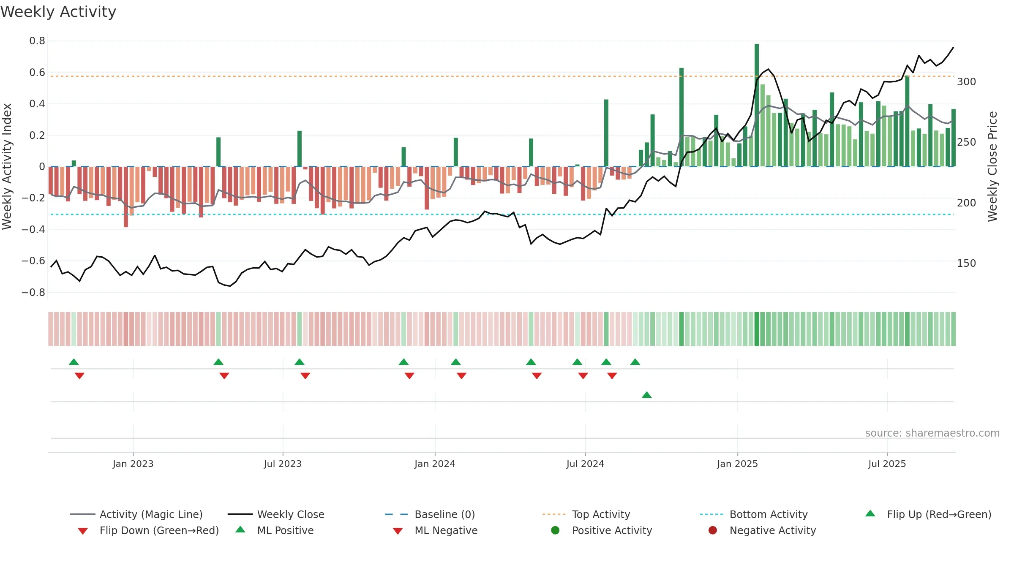Image resolution: width=1014 pixels, height=570 pixels.
Task: Click the 200 label on right price axis
Action: [x=967, y=203]
